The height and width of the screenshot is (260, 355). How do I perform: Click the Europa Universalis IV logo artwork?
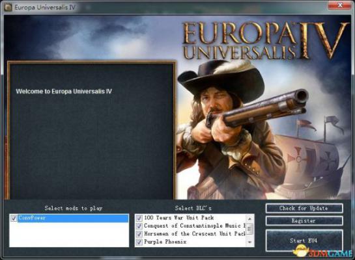tap(265, 40)
